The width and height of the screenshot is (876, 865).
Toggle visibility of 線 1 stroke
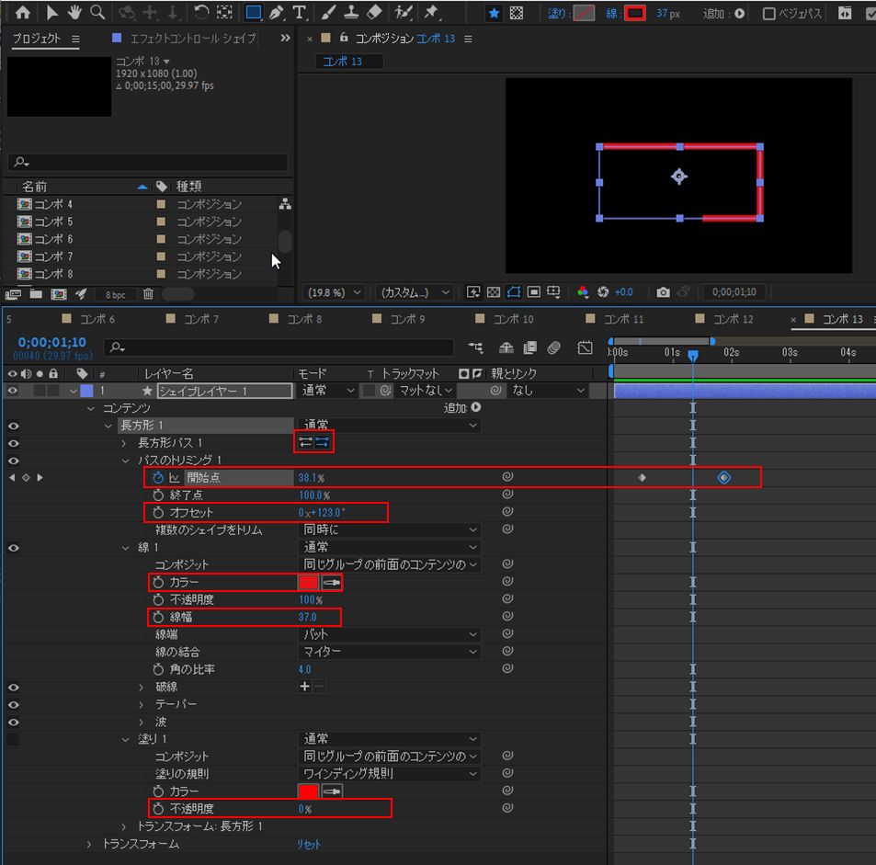click(14, 548)
